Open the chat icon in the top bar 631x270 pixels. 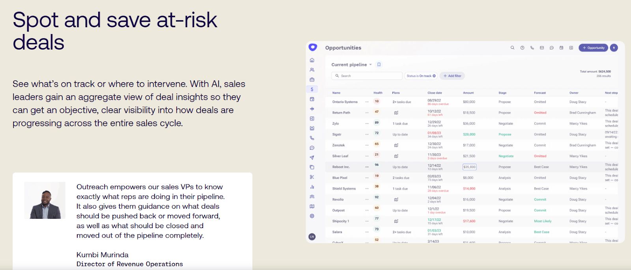[x=551, y=48]
